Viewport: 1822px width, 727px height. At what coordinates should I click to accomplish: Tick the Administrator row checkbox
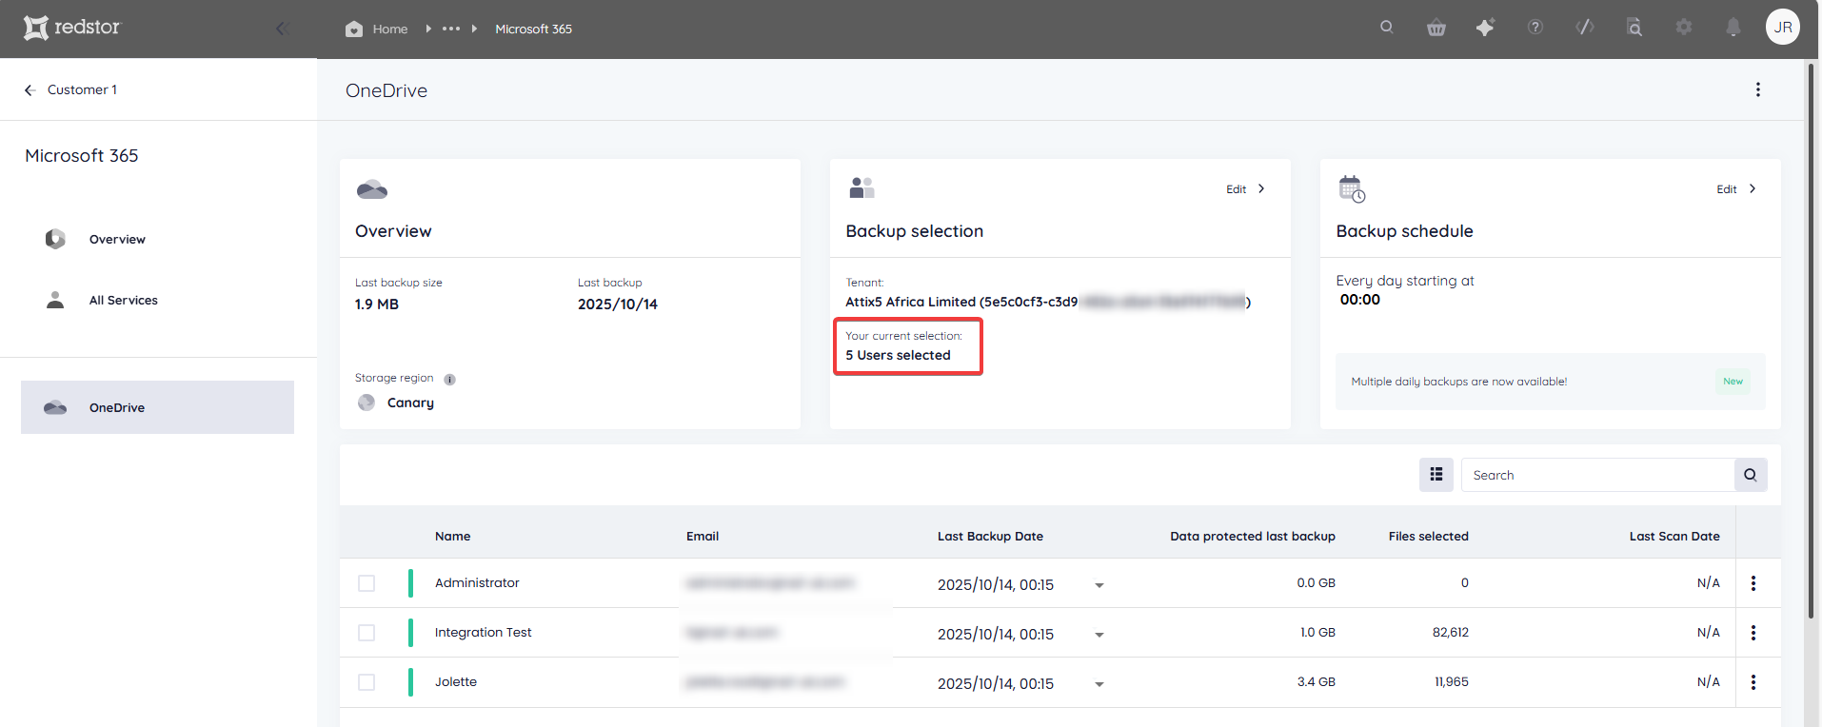pos(366,583)
